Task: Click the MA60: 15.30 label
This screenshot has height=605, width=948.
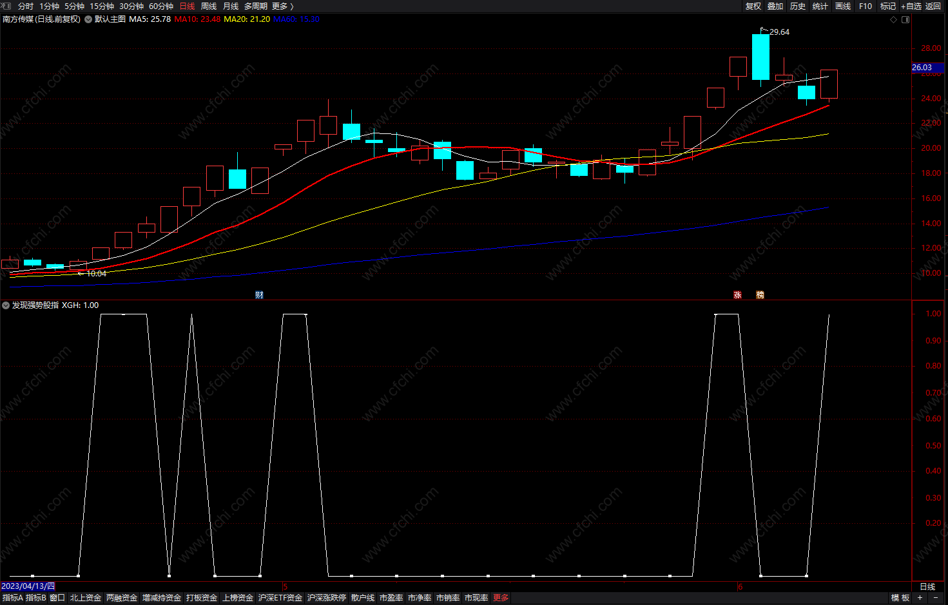Action: 296,19
